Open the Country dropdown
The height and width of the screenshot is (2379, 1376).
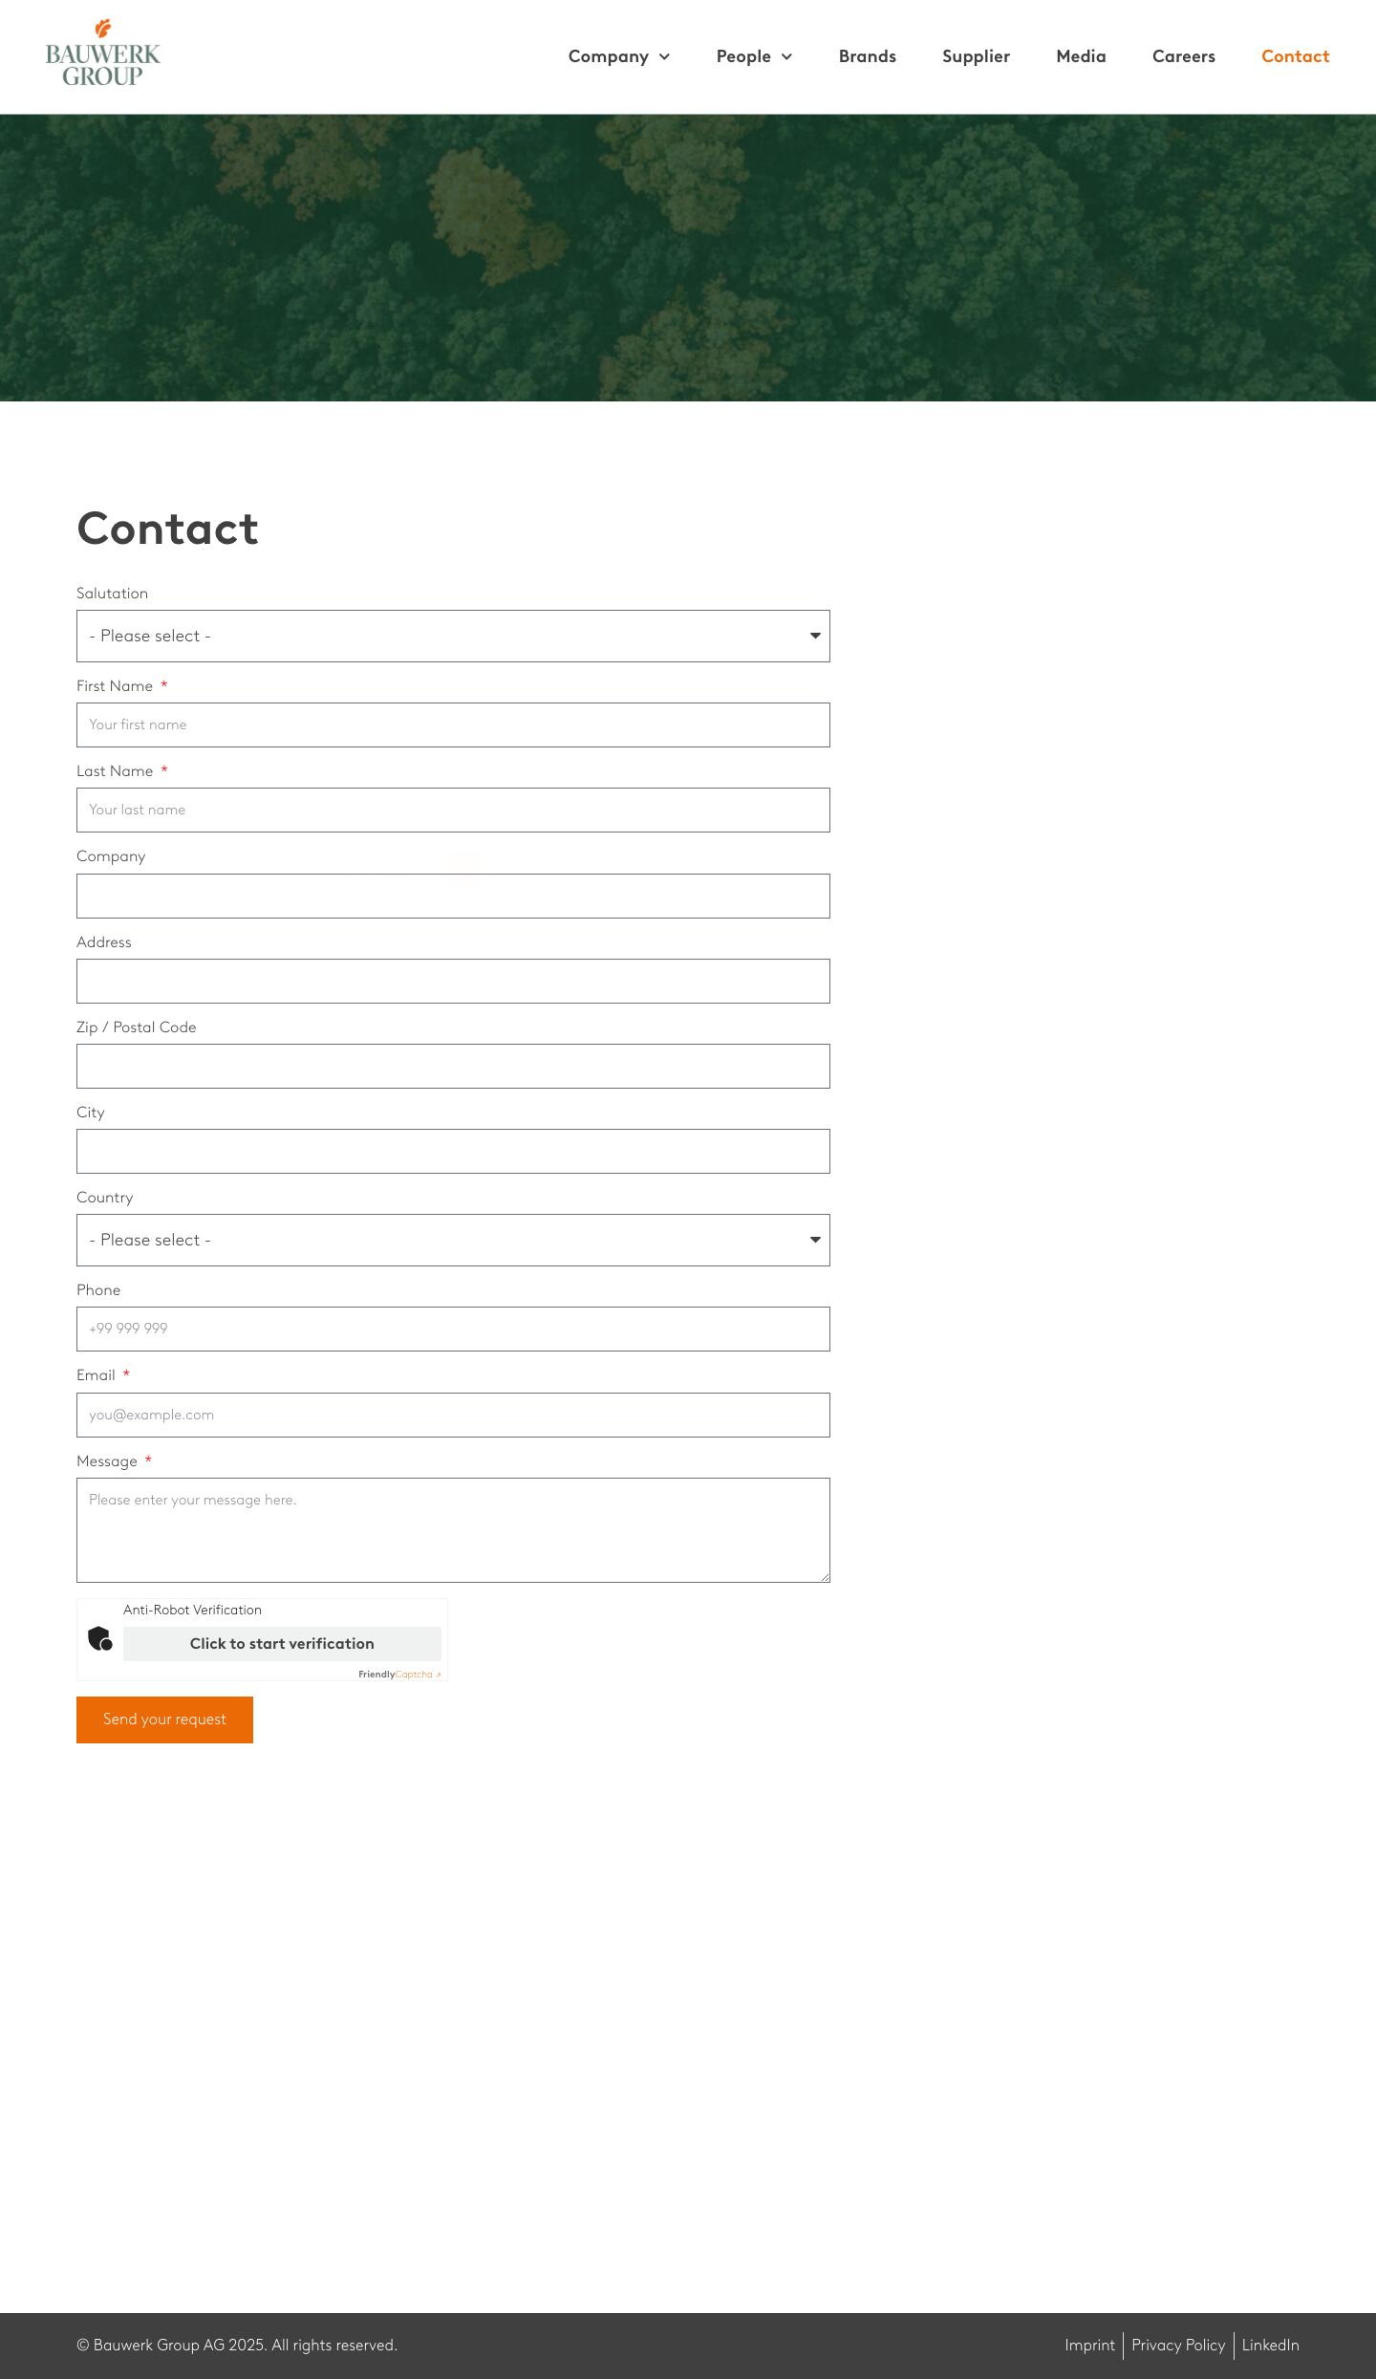click(x=453, y=1240)
